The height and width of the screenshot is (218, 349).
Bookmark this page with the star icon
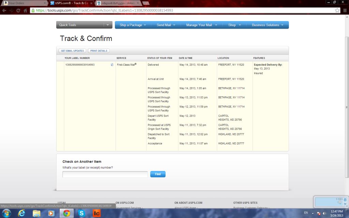[x=337, y=10]
